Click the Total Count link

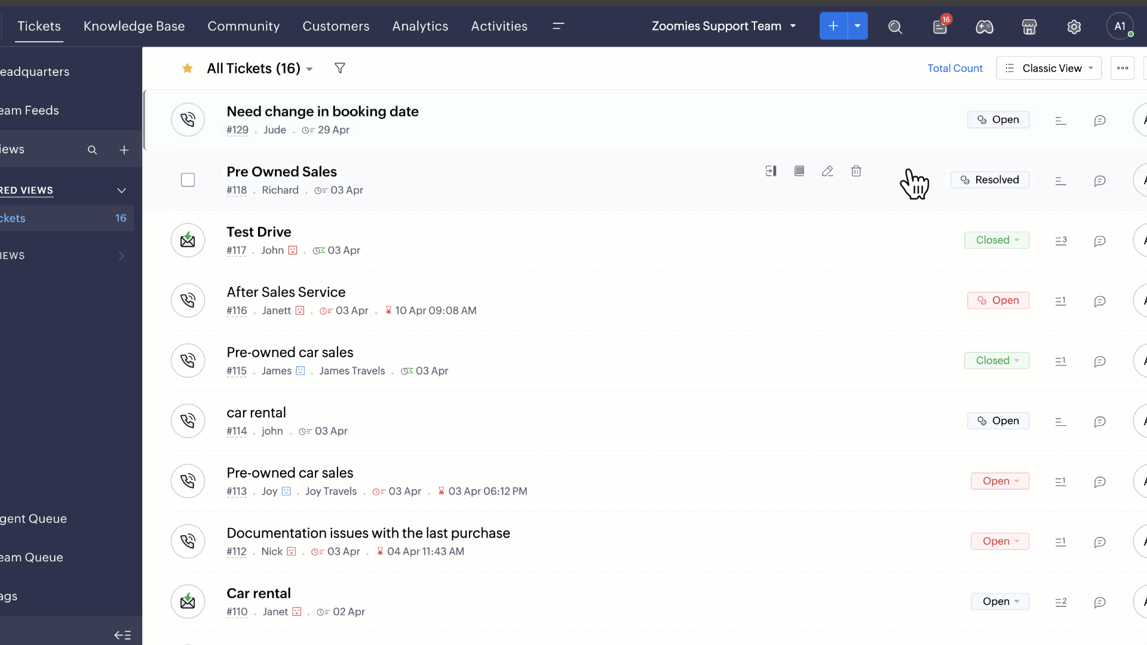point(955,69)
